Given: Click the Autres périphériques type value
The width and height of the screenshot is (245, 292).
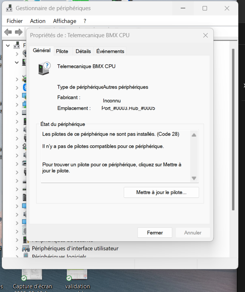Looking at the screenshot, I should pyautogui.click(x=126, y=87).
